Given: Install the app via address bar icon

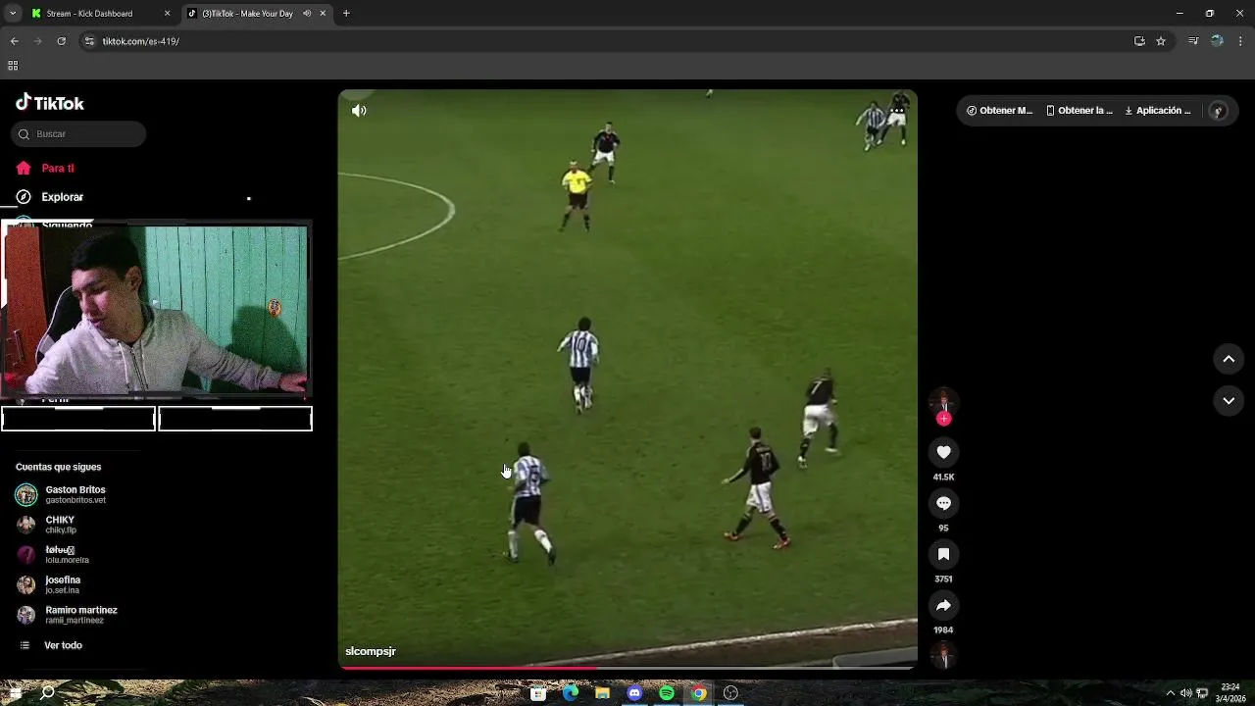Looking at the screenshot, I should 1139,41.
